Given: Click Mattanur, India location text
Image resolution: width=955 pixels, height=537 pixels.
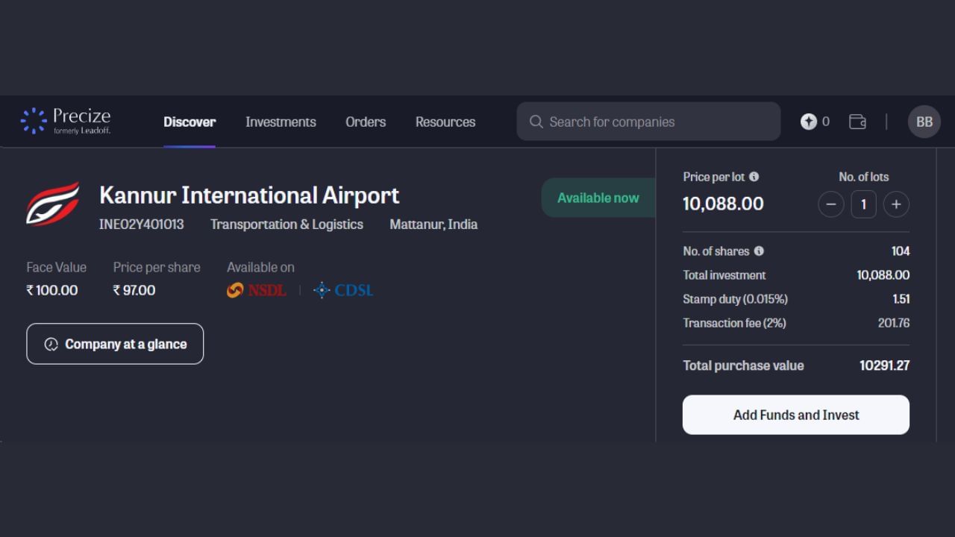Looking at the screenshot, I should 433,224.
